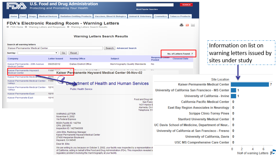Click the Stanford University Medical Center label
The image size is (276, 156).
[x=204, y=119]
